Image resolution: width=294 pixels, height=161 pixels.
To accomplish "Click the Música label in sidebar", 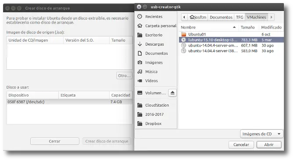I will click(151, 72).
